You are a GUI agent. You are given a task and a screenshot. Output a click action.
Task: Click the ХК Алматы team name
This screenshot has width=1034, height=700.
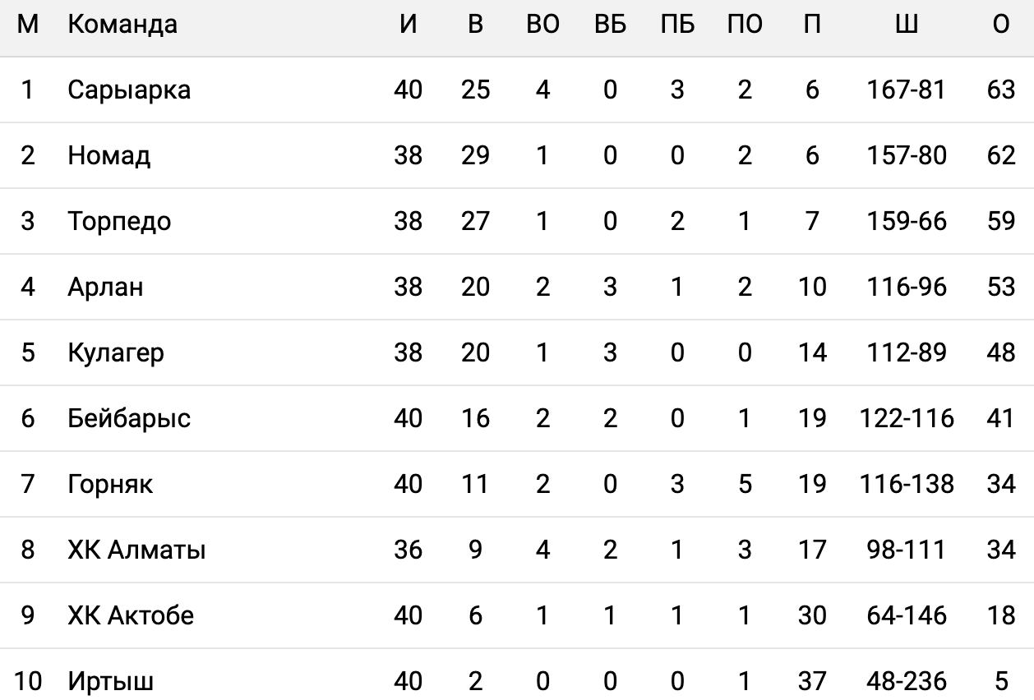[x=136, y=550]
